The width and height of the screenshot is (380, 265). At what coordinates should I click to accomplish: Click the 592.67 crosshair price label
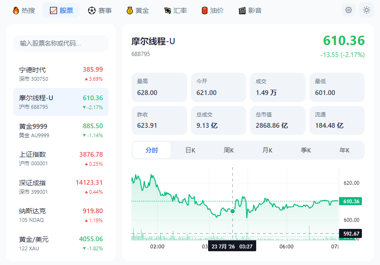point(350,234)
